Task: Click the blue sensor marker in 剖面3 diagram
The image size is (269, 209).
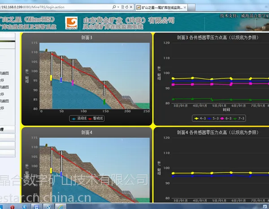Action: pos(61,80)
